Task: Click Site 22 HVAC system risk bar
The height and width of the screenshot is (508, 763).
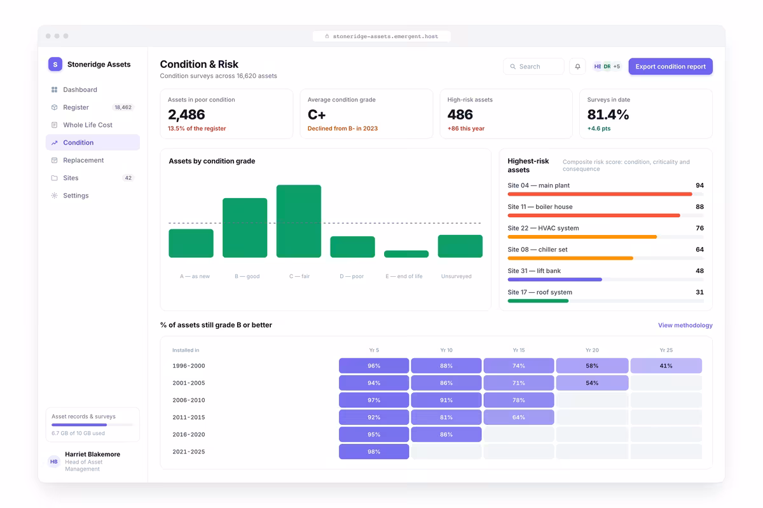Action: point(605,237)
